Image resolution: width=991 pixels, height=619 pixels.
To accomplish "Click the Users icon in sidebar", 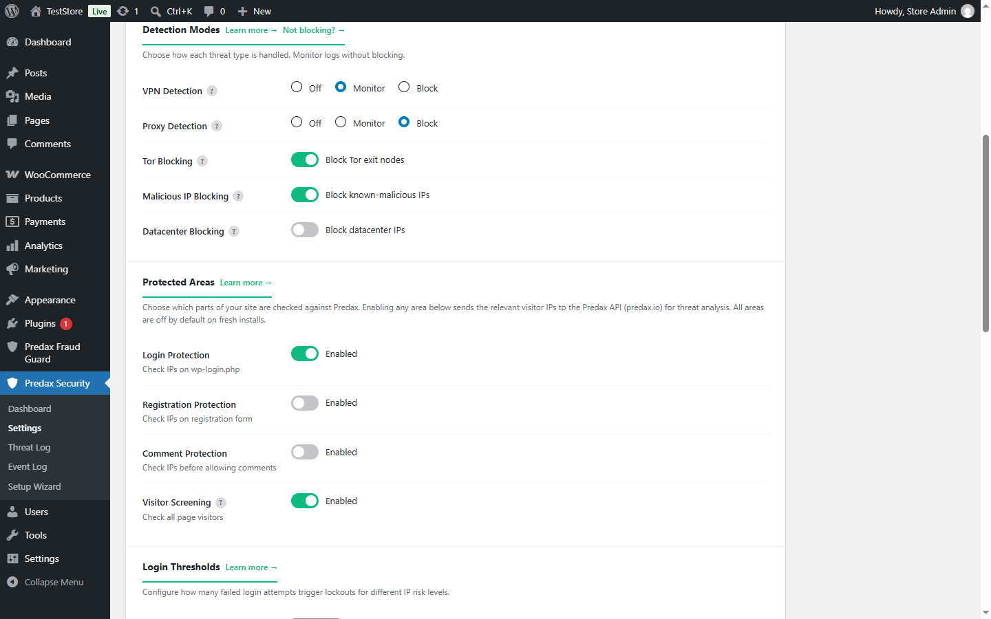I will (x=12, y=512).
